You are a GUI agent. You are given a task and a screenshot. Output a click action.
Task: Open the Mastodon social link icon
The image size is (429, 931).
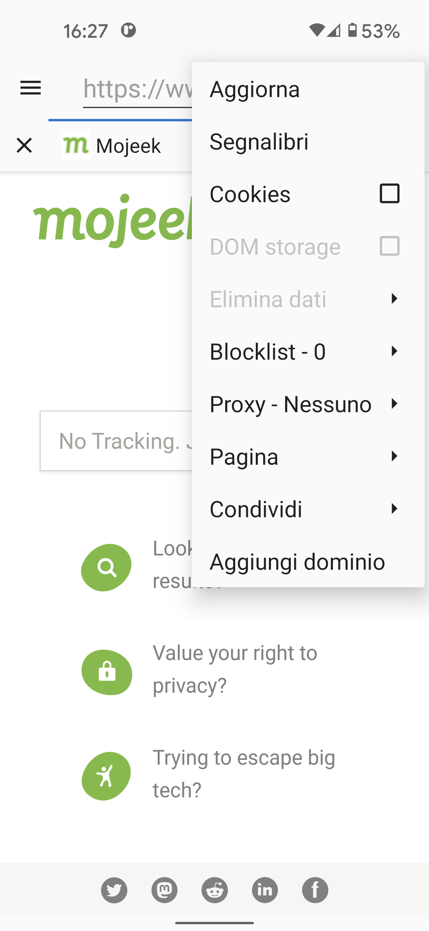click(164, 890)
